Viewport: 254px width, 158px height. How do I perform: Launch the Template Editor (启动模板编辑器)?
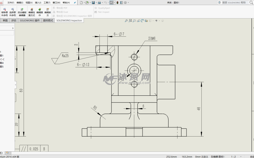(22, 12)
